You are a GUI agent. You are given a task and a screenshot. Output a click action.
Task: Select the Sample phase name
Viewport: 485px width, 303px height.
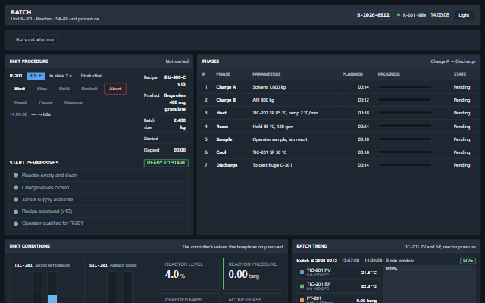(x=224, y=139)
